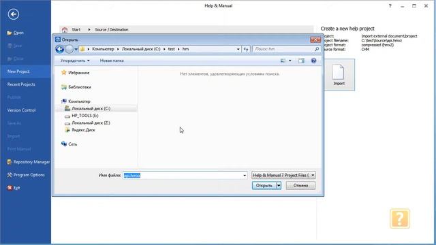Select Компьютер in navigation tree

point(79,101)
